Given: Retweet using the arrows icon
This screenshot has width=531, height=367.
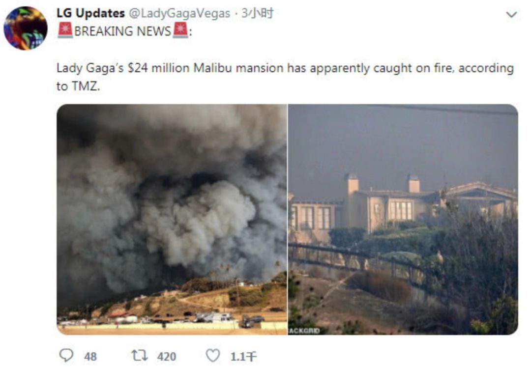Looking at the screenshot, I should pyautogui.click(x=140, y=355).
